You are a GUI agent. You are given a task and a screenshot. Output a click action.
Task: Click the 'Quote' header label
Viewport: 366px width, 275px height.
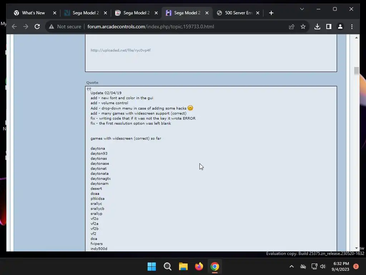click(x=92, y=83)
